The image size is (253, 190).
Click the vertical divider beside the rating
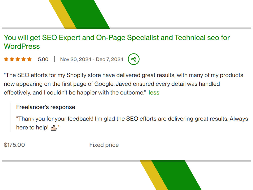pos(54,59)
